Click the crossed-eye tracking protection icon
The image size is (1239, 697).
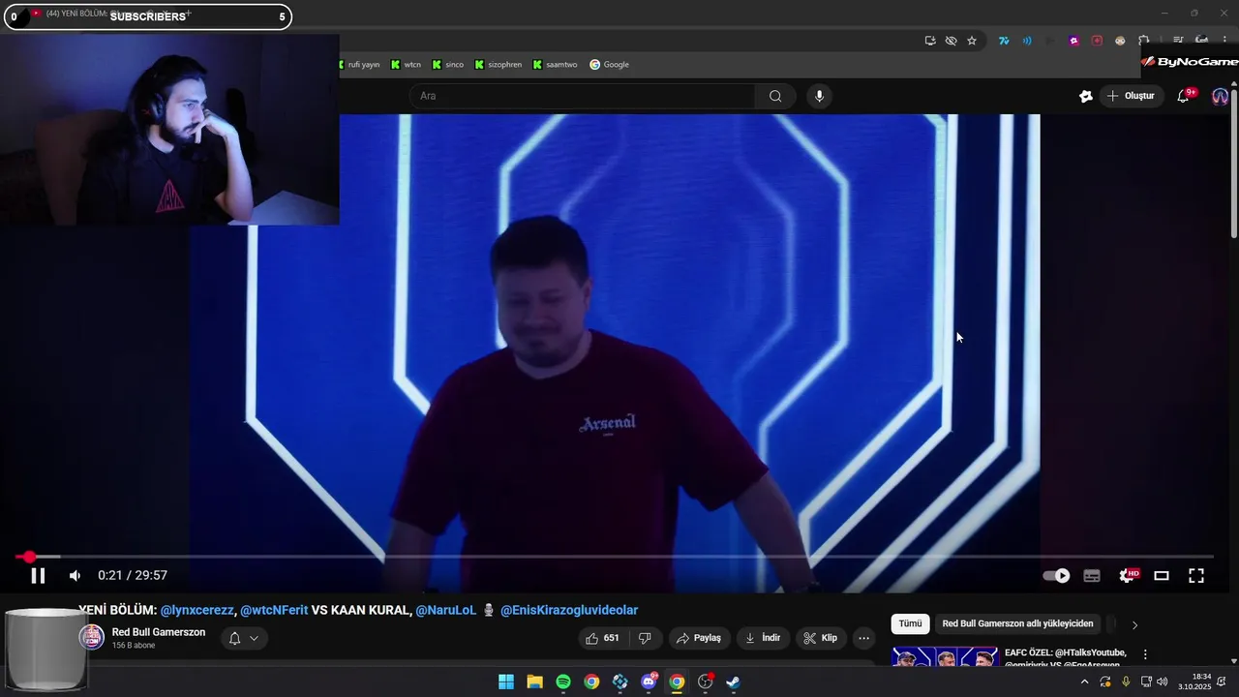point(951,41)
